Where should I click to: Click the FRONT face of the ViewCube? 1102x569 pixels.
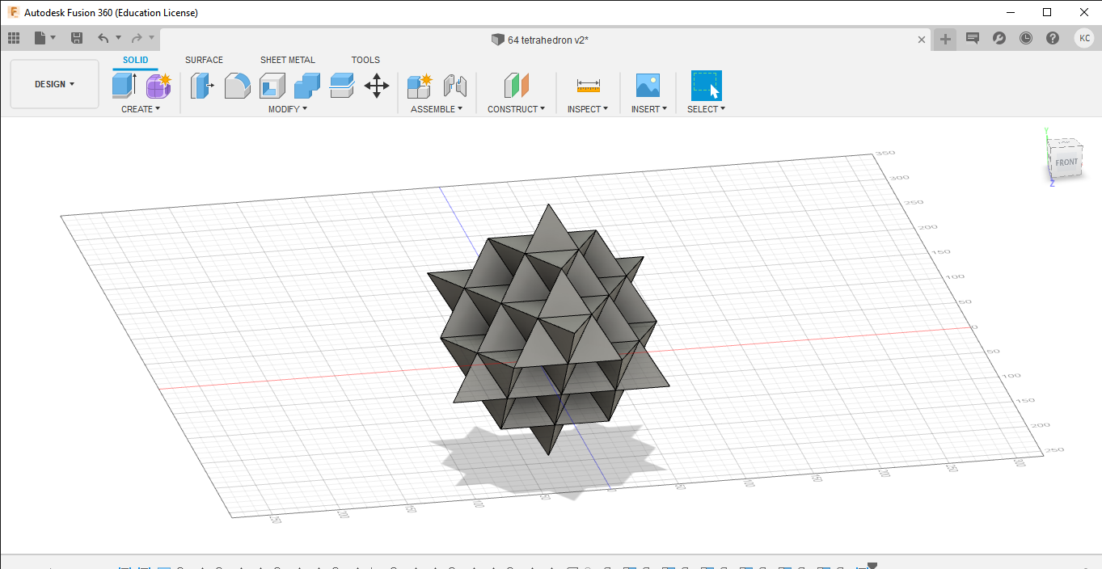(x=1066, y=161)
